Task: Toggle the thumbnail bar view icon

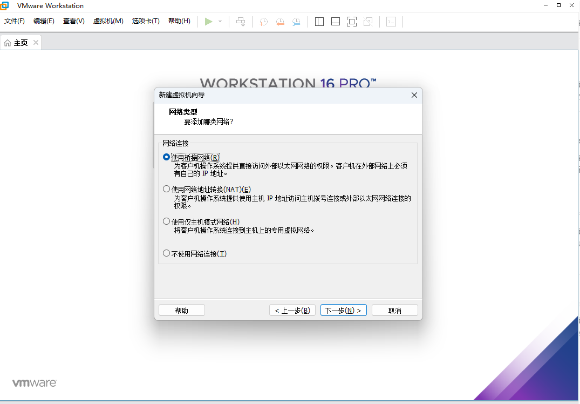Action: point(336,22)
